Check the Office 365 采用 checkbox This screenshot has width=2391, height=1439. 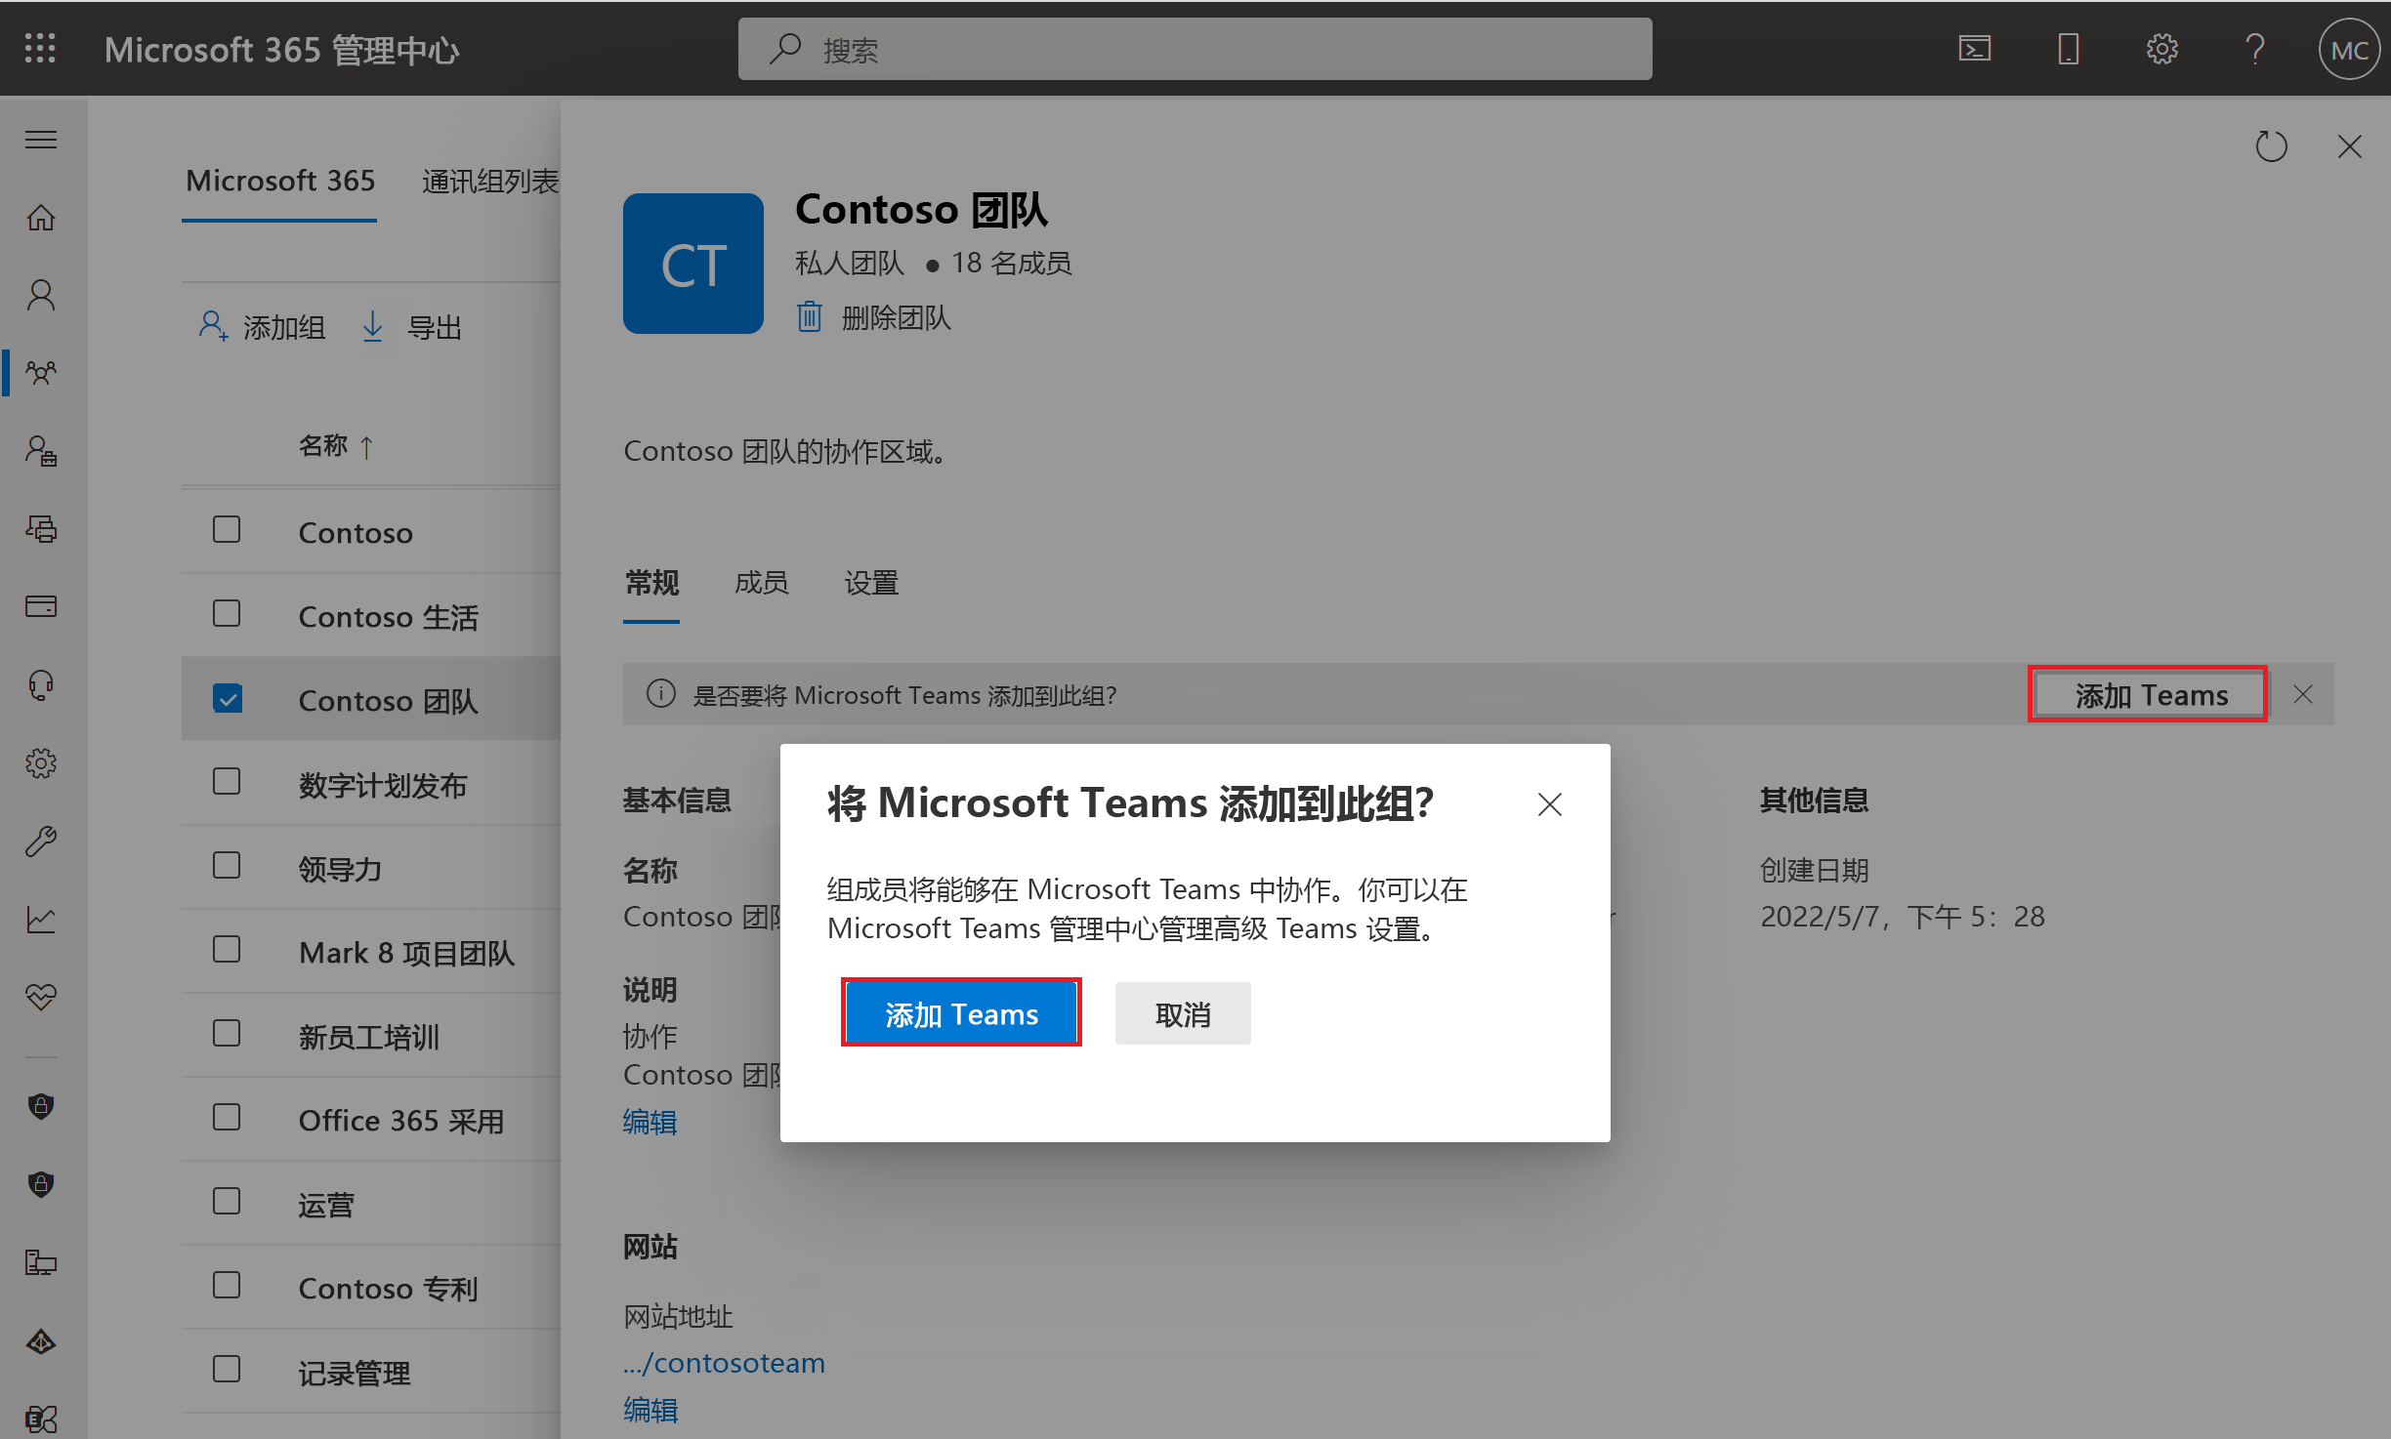point(227,1118)
